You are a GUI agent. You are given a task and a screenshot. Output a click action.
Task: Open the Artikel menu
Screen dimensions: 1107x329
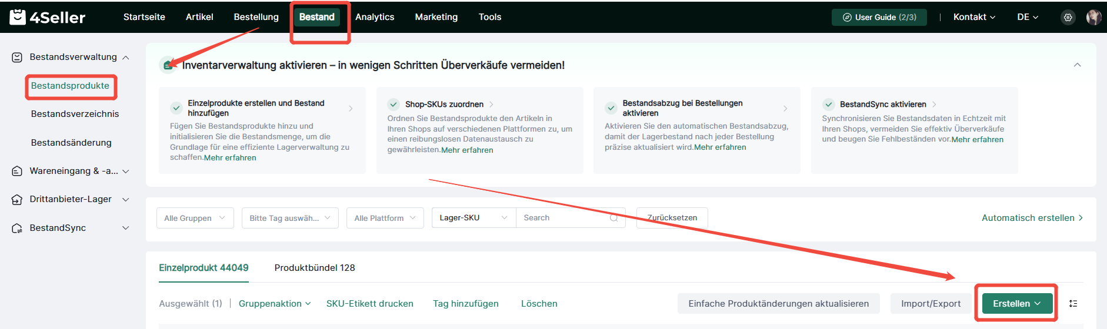coord(199,17)
